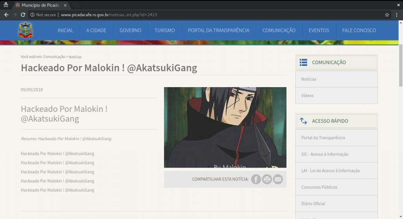Open the EVENTOS menu
Viewport: 403px width, 219px height.
[319, 30]
